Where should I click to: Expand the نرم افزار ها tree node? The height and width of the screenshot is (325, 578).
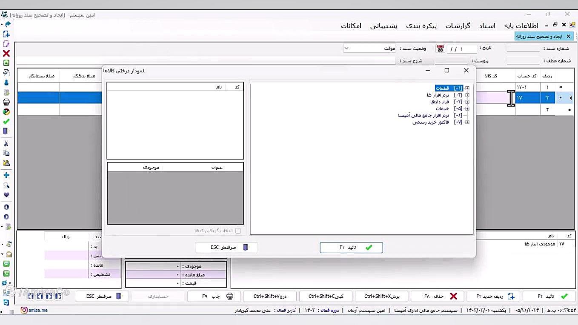(x=467, y=95)
